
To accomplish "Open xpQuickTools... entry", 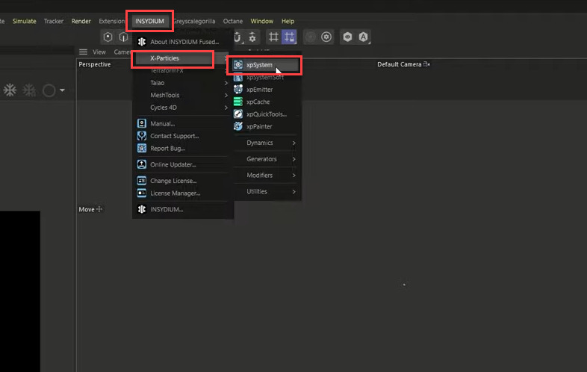I will 266,114.
